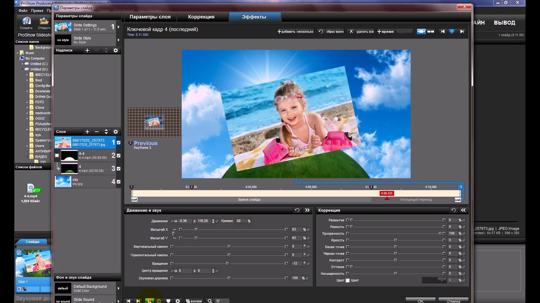Click the Открыть toolbar icon in ProShow window
Screen dimensions: 540x303
[44, 23]
